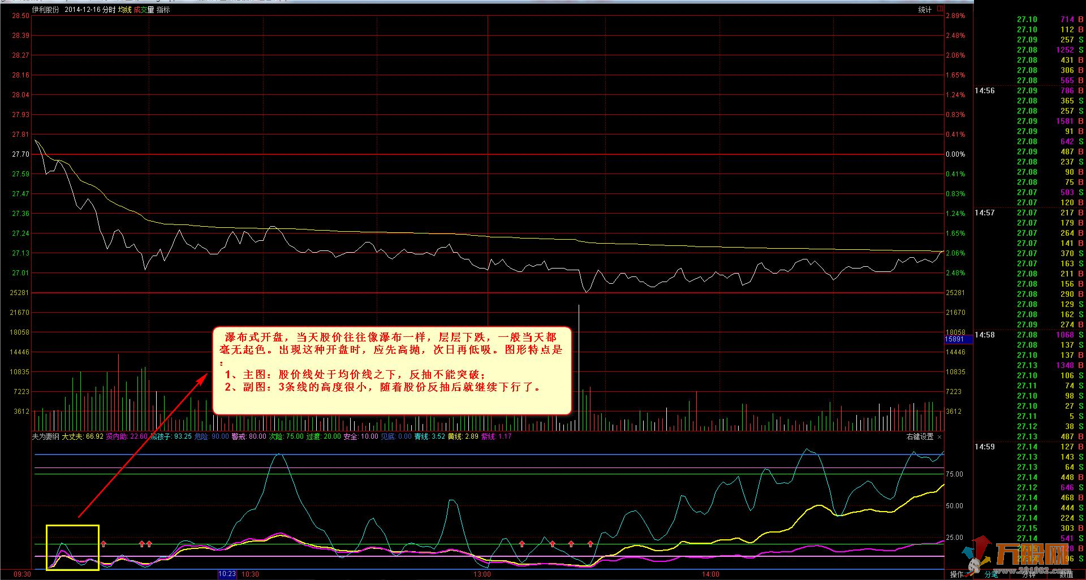The image size is (1086, 580).
Task: Click the 青线: 3.52 indicator value
Action: coord(430,436)
